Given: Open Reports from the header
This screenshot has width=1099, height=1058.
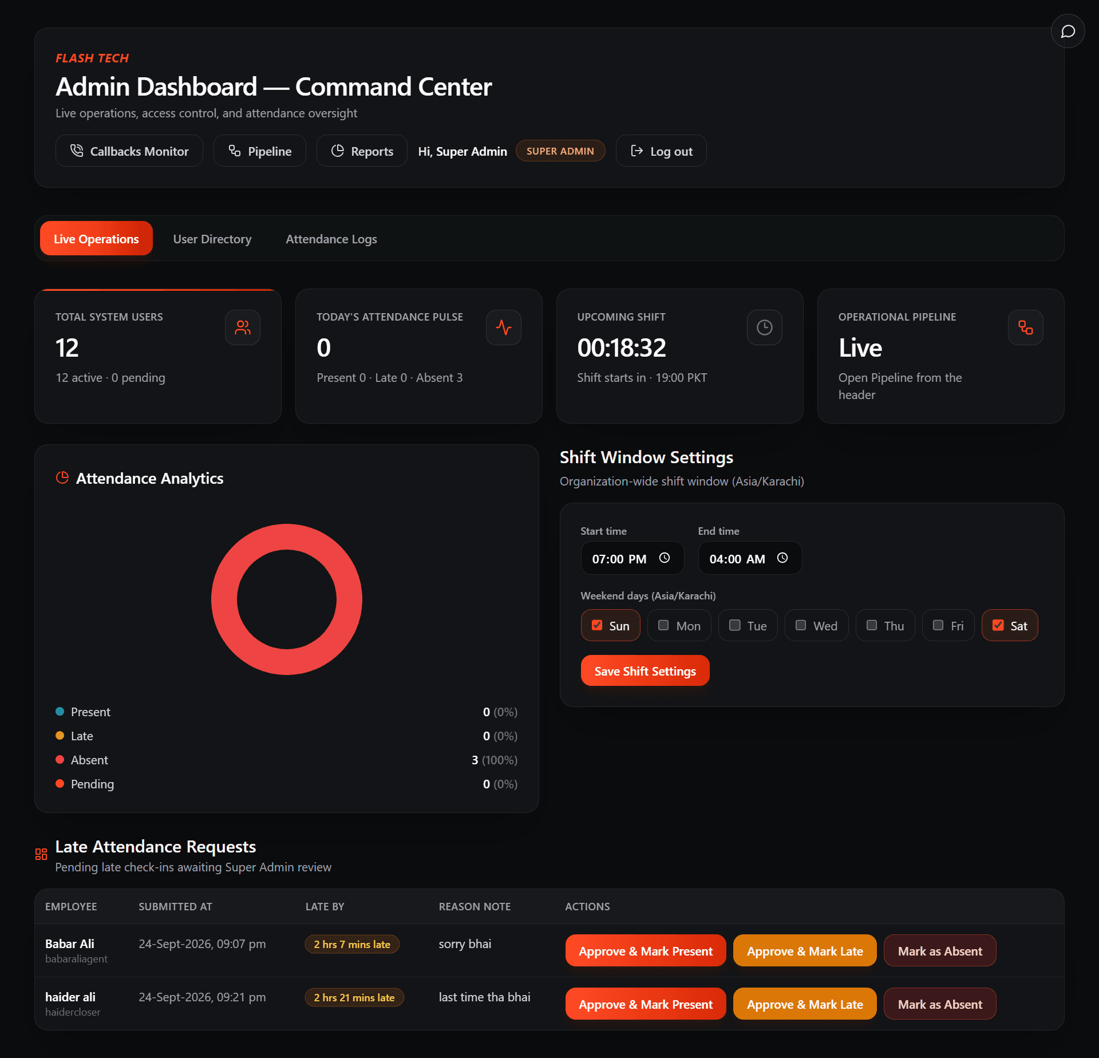Looking at the screenshot, I should (x=362, y=151).
